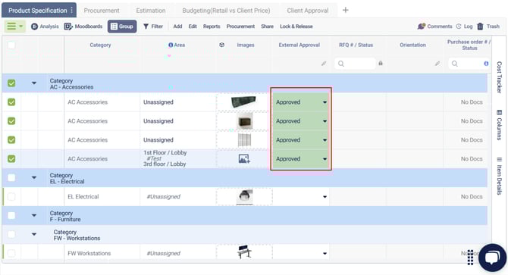Screen dimensions: 508x275
Task: Uncheck the AC - Accessories group checkbox
Action: pyautogui.click(x=11, y=83)
